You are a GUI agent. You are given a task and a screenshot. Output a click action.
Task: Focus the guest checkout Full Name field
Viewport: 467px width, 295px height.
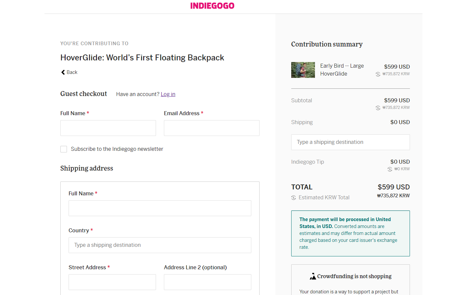108,128
